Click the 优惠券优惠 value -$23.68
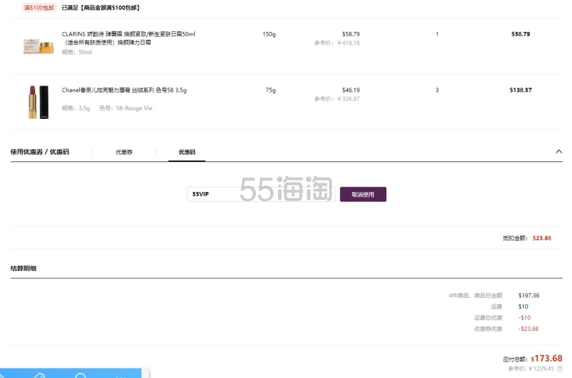Screen dimensions: 572x378 [x=528, y=329]
